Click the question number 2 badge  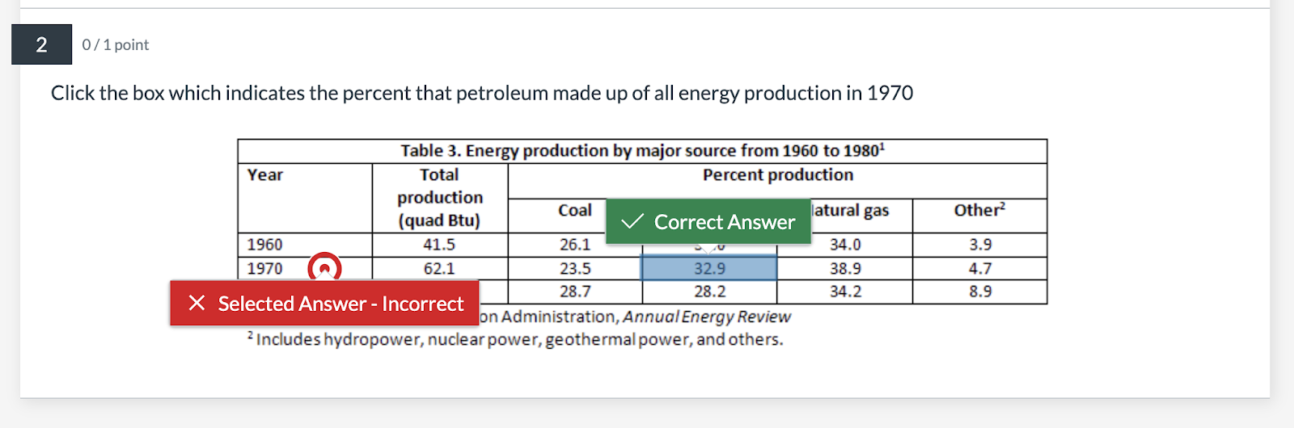(x=41, y=44)
